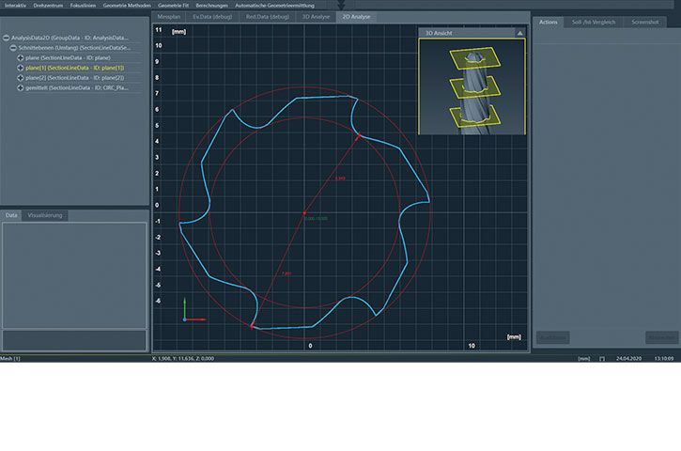
Task: Click the 3D drill model thumbnail
Action: (x=471, y=86)
